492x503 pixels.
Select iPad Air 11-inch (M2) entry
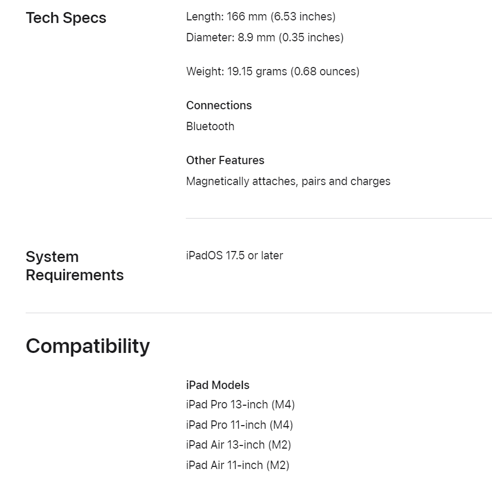pyautogui.click(x=238, y=465)
